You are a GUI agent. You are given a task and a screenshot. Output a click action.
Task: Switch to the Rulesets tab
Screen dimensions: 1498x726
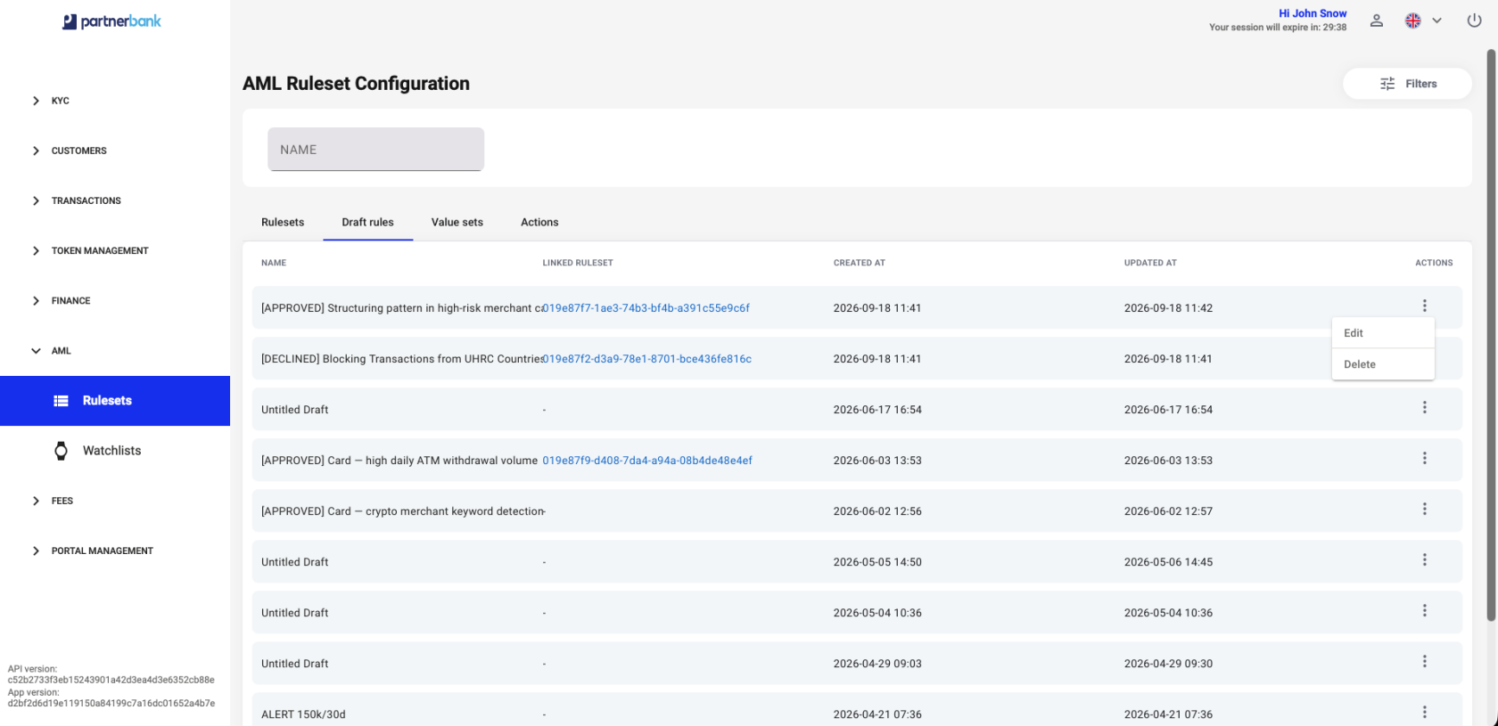pos(283,222)
